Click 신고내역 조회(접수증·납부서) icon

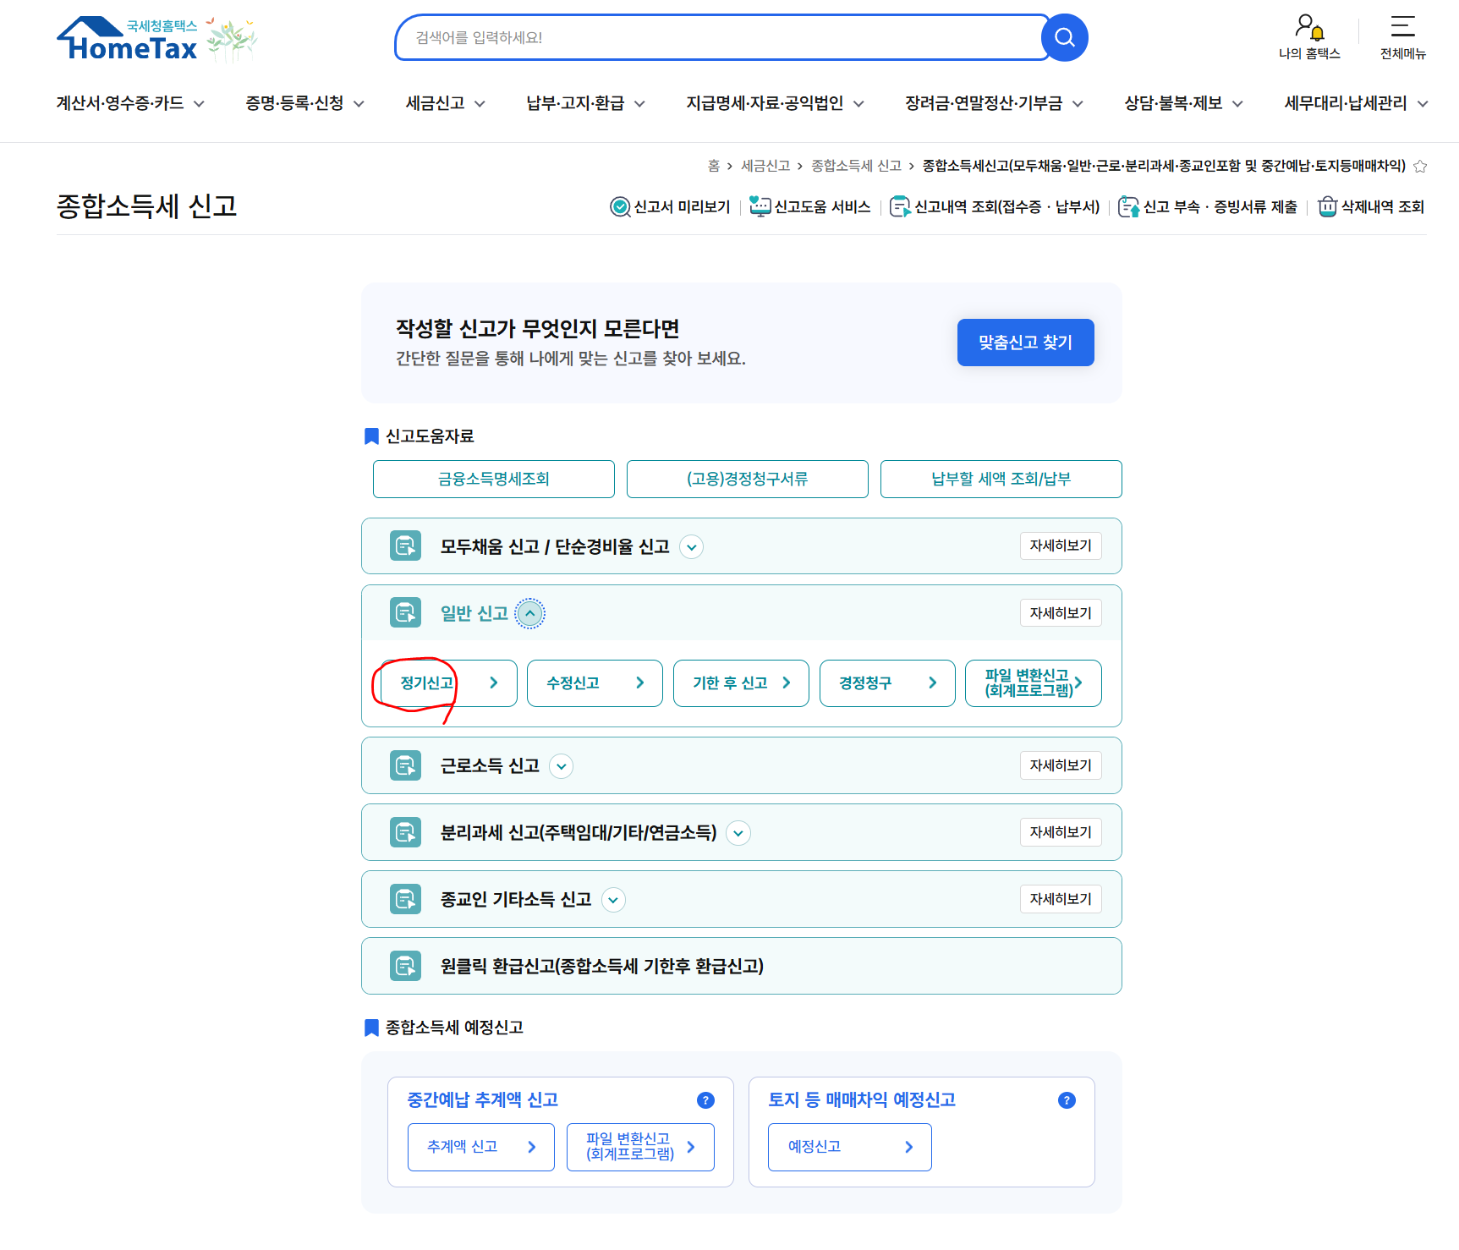coord(901,207)
